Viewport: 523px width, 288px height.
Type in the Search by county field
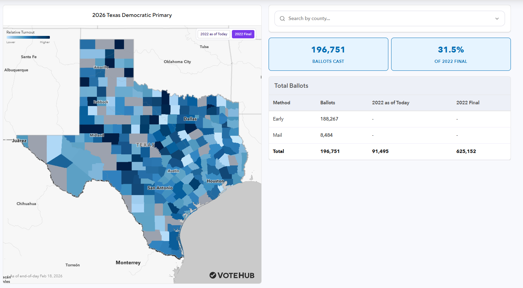(388, 19)
